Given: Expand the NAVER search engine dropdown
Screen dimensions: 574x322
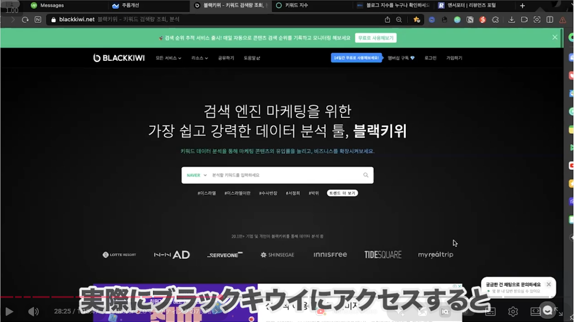Looking at the screenshot, I should tap(196, 175).
